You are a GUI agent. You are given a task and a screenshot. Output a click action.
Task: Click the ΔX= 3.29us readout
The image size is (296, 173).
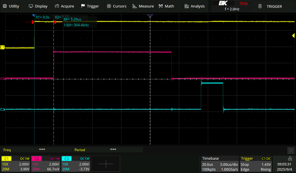coord(73,19)
